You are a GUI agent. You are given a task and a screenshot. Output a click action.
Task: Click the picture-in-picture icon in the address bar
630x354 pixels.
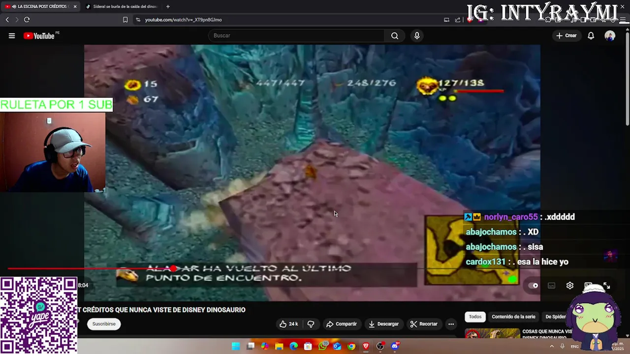click(x=446, y=20)
